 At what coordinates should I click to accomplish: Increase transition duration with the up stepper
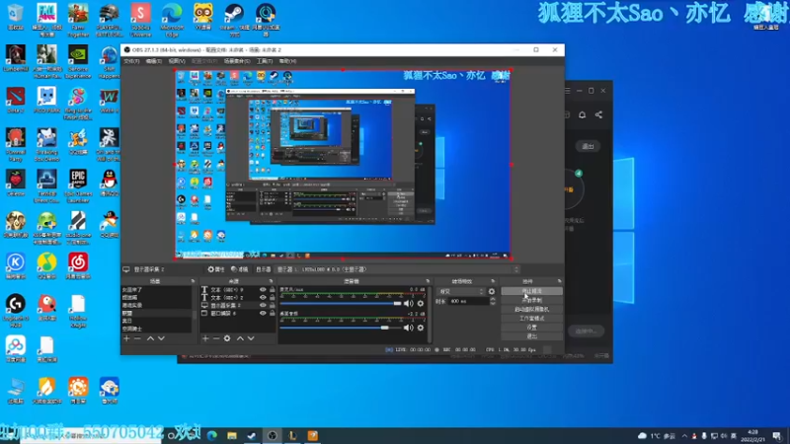(x=493, y=299)
